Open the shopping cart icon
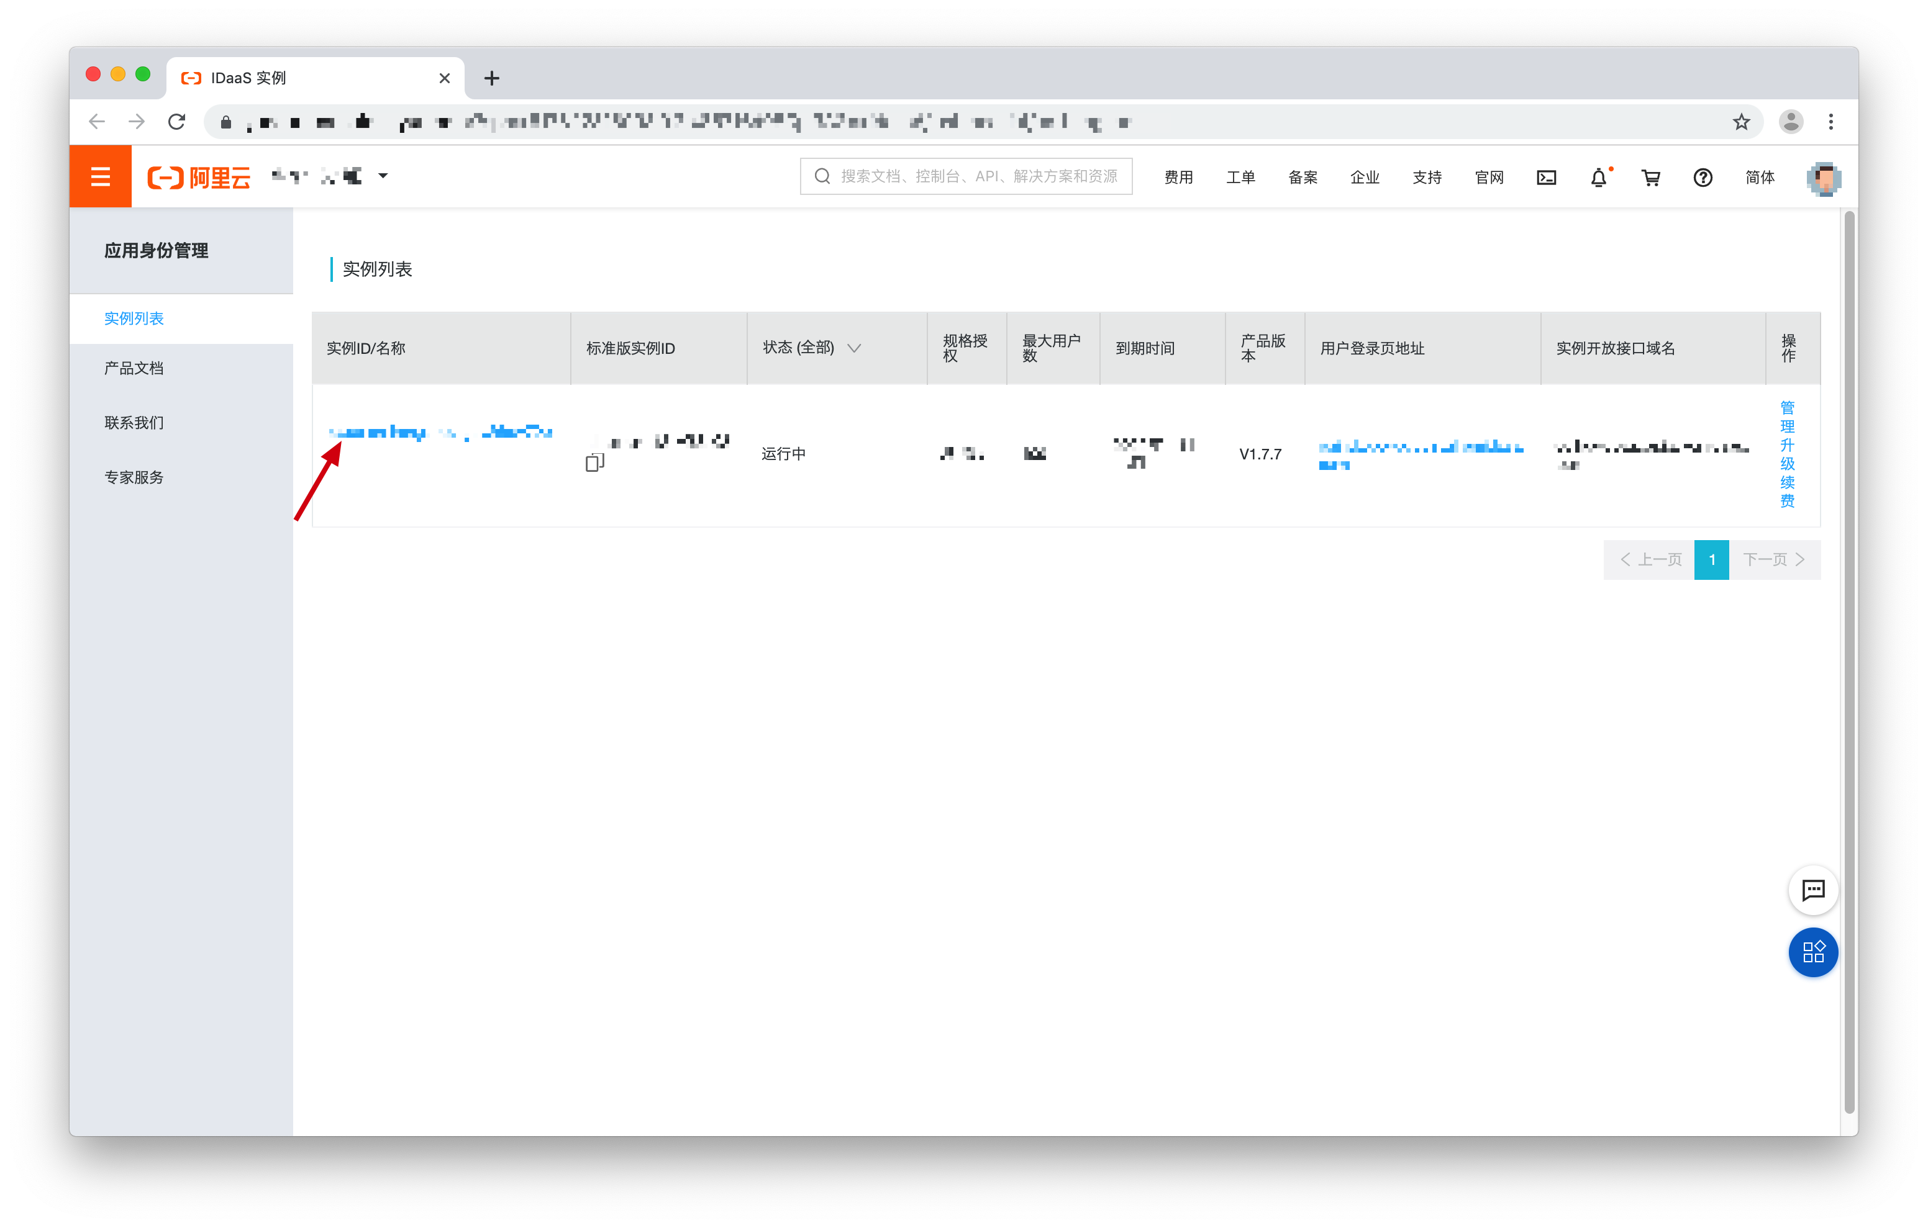This screenshot has height=1228, width=1928. (1650, 177)
